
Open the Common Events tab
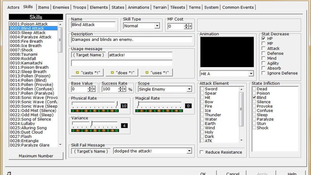click(238, 7)
